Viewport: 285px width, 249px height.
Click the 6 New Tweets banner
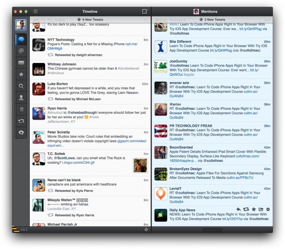(x=90, y=20)
